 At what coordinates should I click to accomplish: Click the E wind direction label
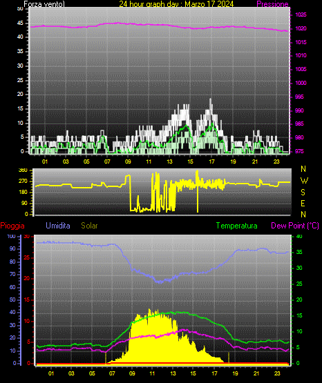[303, 203]
